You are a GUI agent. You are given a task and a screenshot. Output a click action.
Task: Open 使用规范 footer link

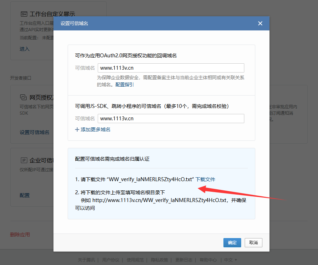135,260
